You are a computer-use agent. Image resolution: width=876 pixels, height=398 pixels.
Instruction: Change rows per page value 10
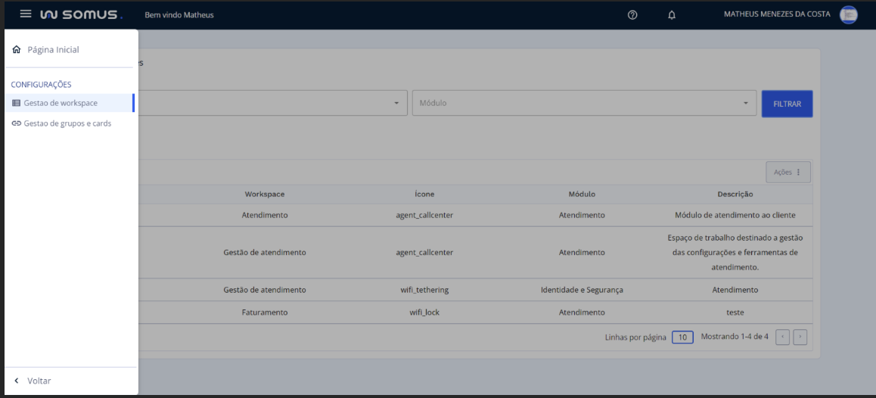pos(682,337)
